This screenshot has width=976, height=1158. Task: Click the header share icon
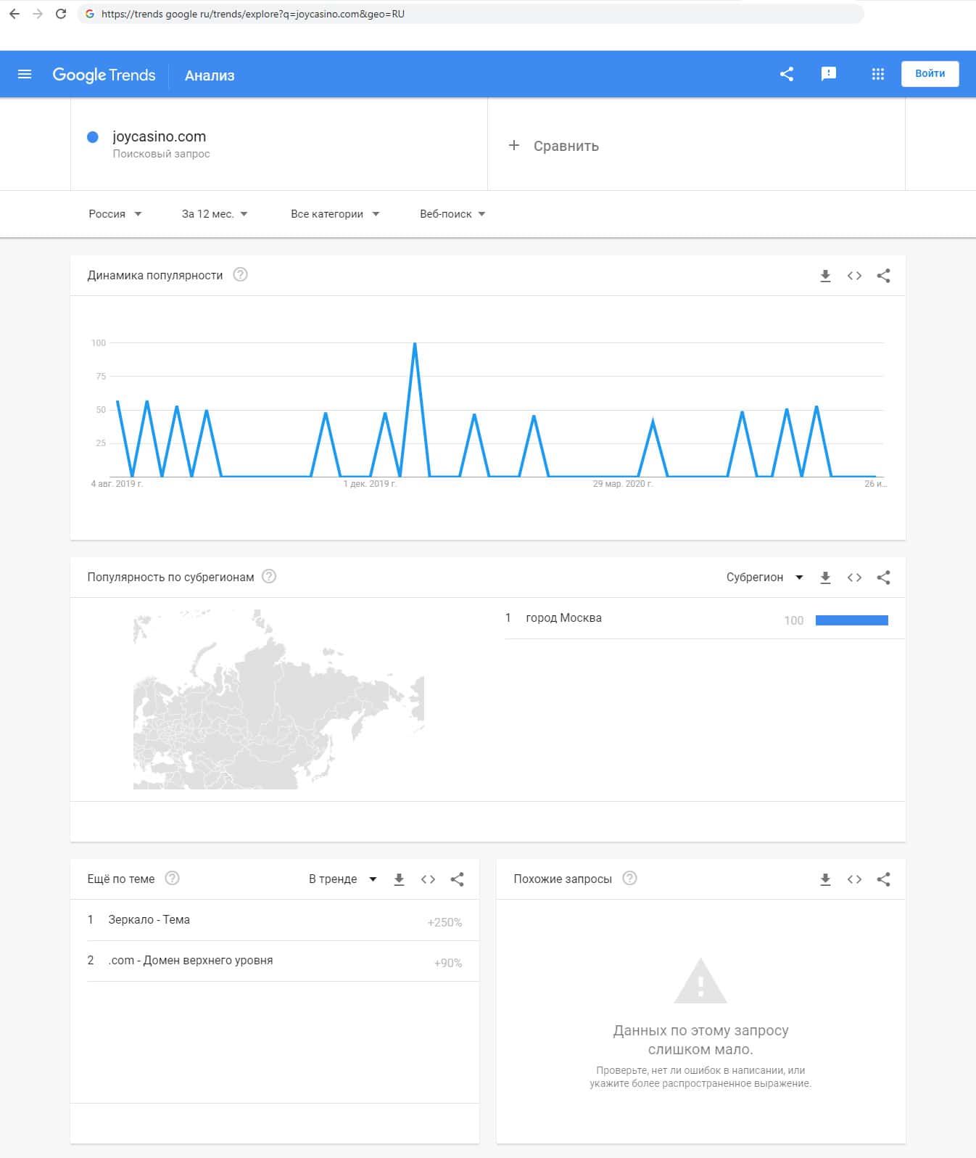point(787,74)
